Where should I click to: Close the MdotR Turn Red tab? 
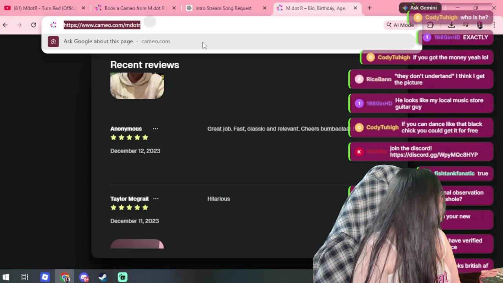point(83,8)
